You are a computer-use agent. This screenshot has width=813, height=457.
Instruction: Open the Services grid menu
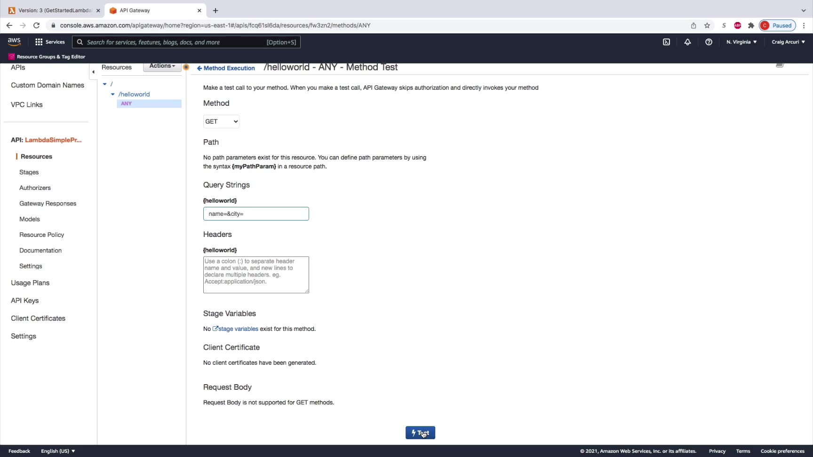pos(50,42)
